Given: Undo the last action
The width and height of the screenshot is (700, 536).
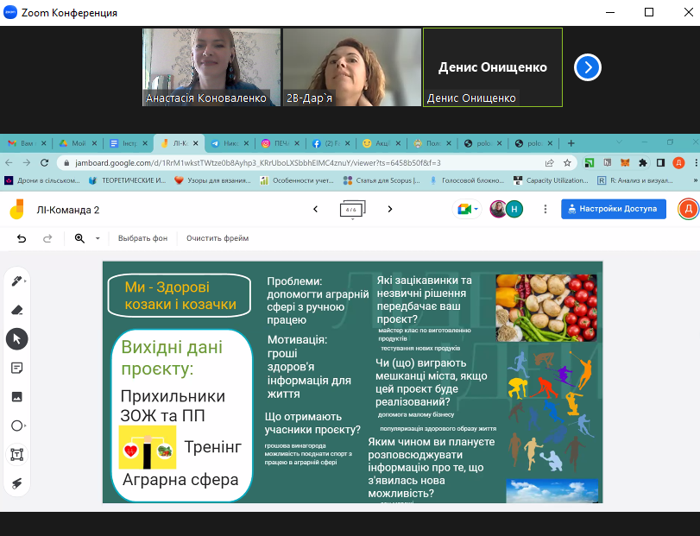Looking at the screenshot, I should 22,238.
